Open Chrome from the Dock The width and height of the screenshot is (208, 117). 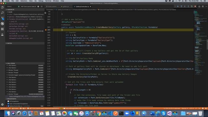(98, 113)
